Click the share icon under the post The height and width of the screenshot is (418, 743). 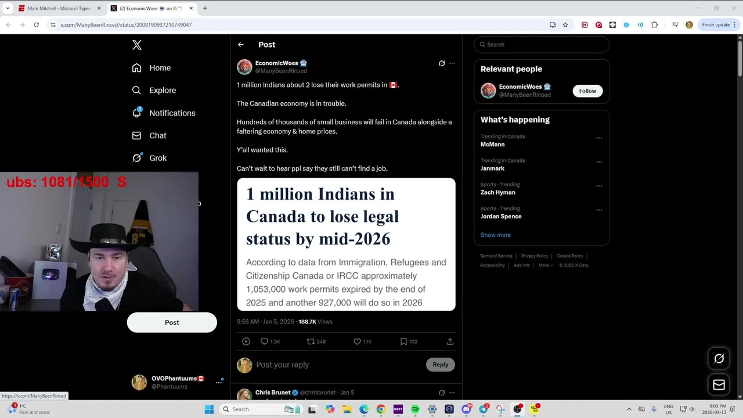(x=450, y=341)
